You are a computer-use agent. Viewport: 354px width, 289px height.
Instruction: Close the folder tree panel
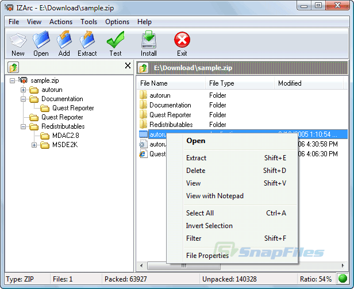pyautogui.click(x=128, y=65)
